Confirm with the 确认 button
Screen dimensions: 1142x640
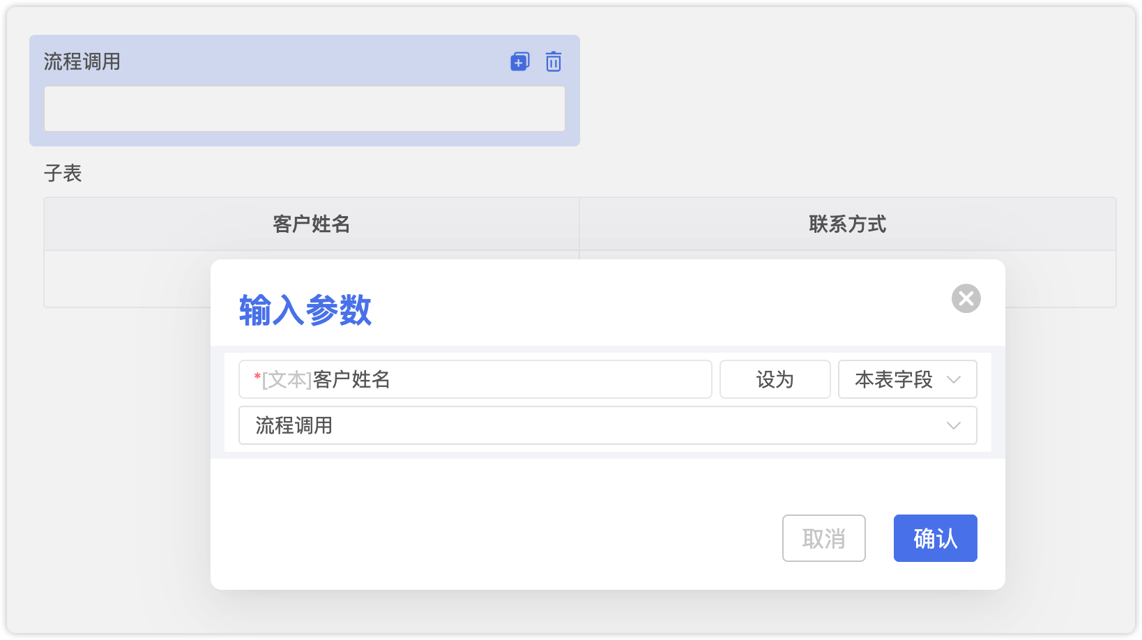tap(935, 538)
